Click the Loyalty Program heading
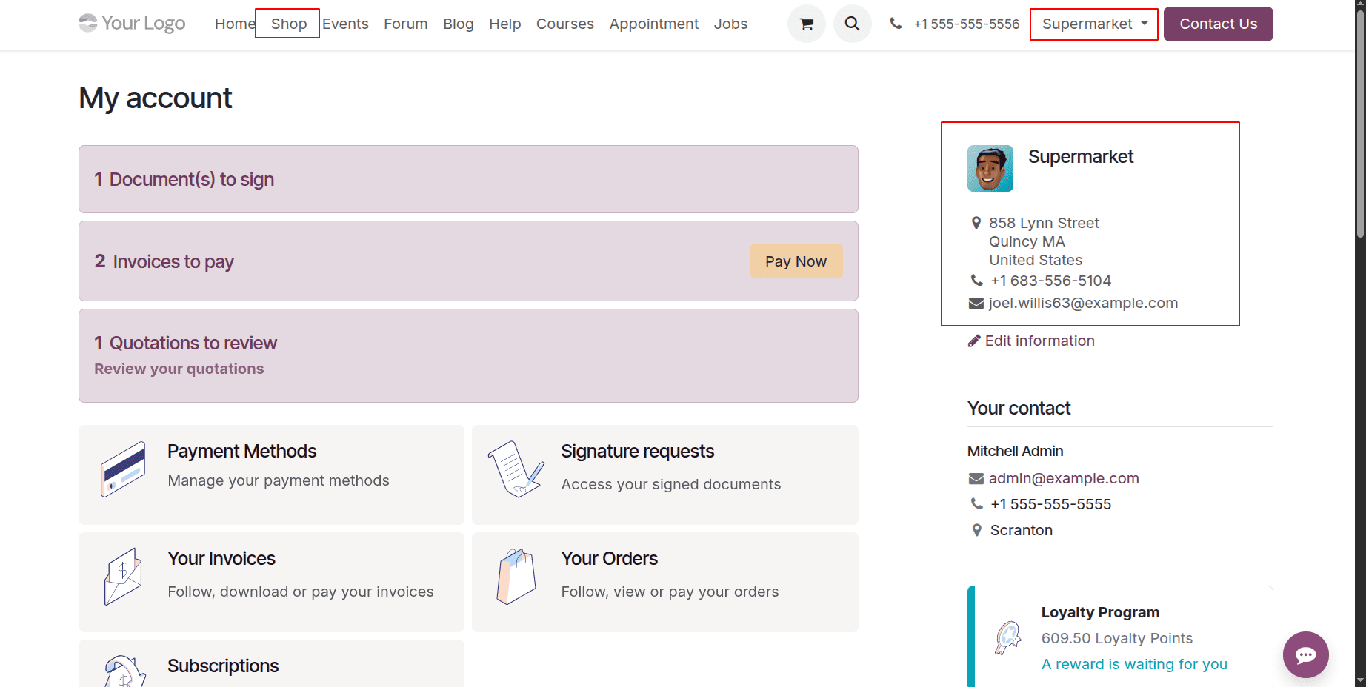The image size is (1366, 687). [x=1100, y=612]
